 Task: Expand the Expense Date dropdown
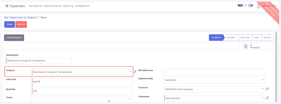point(263,80)
